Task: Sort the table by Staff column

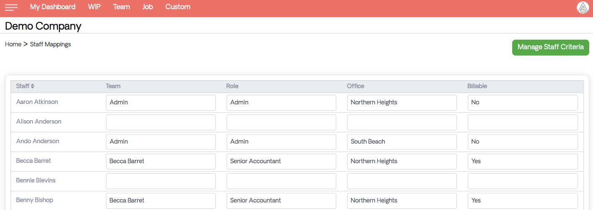Action: point(25,86)
